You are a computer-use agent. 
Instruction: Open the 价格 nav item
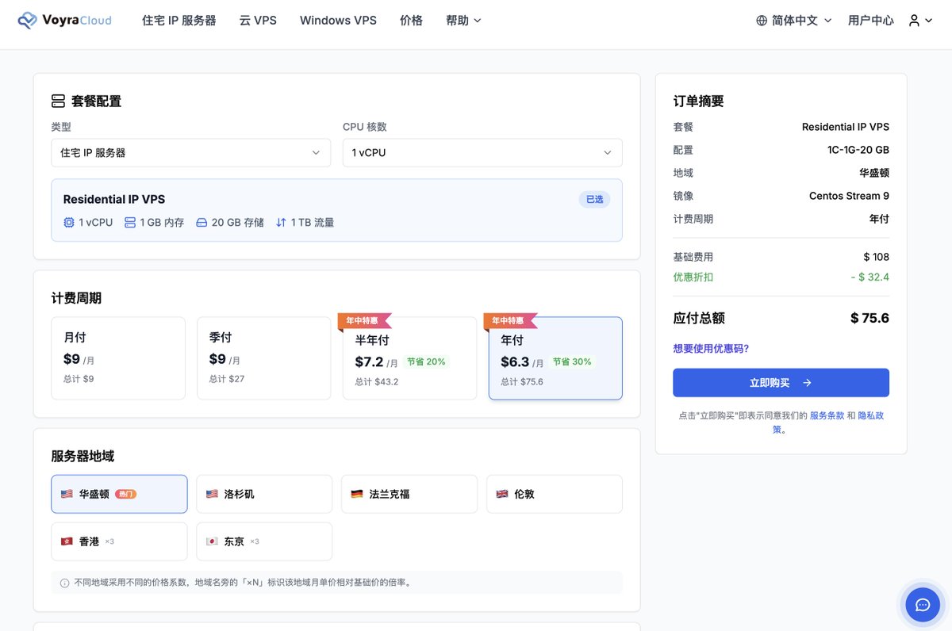411,21
